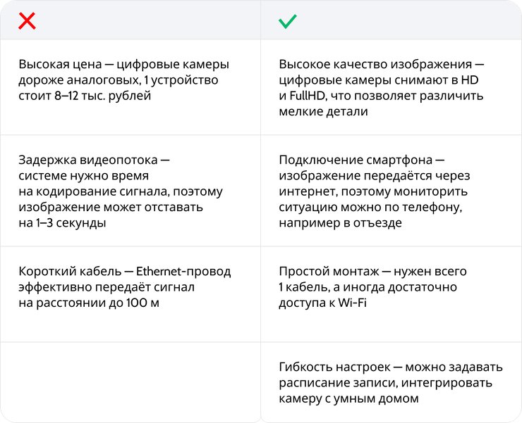This screenshot has width=522, height=423.
Task: Click the empty bottom-left table cell
Action: [130, 382]
